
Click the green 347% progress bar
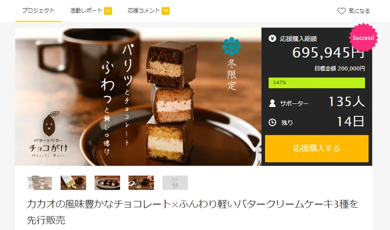tap(317, 83)
